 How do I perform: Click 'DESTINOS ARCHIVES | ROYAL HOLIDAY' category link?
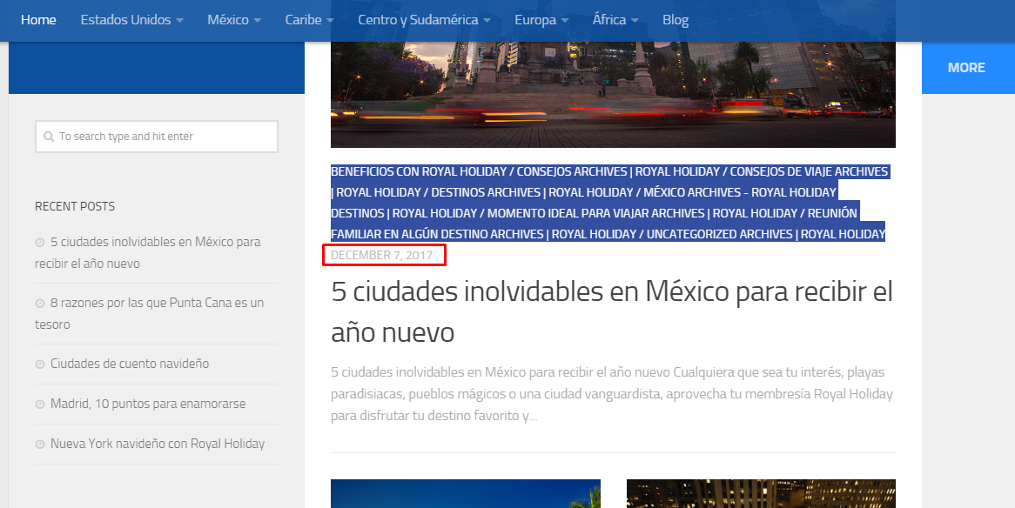532,192
